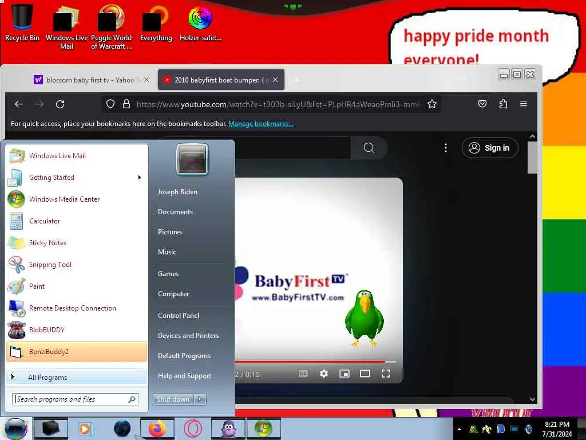Launch BlobBUDDY from Start menu

[x=77, y=329]
